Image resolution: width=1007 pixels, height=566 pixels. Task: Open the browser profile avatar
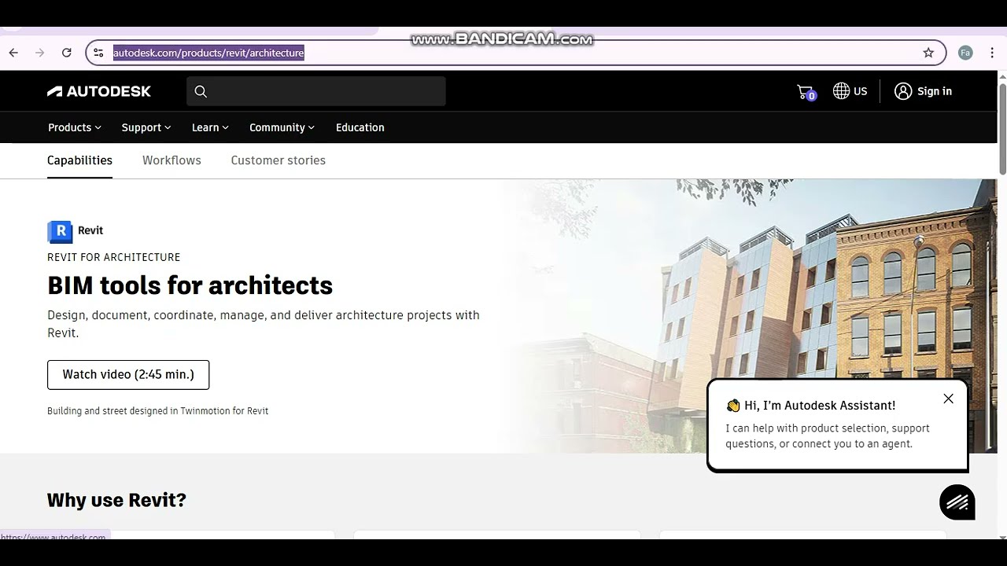click(965, 53)
